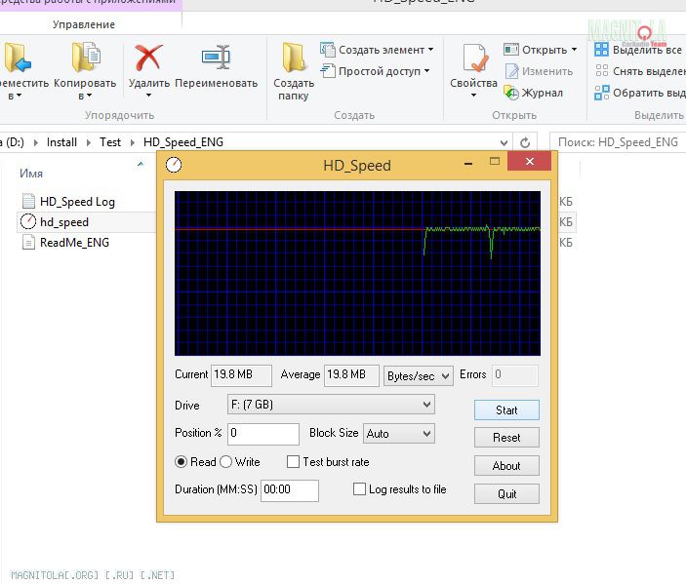Click the Поиск: HD_Speed_ENG search box
Screen dimensions: 686x584
[x=618, y=142]
